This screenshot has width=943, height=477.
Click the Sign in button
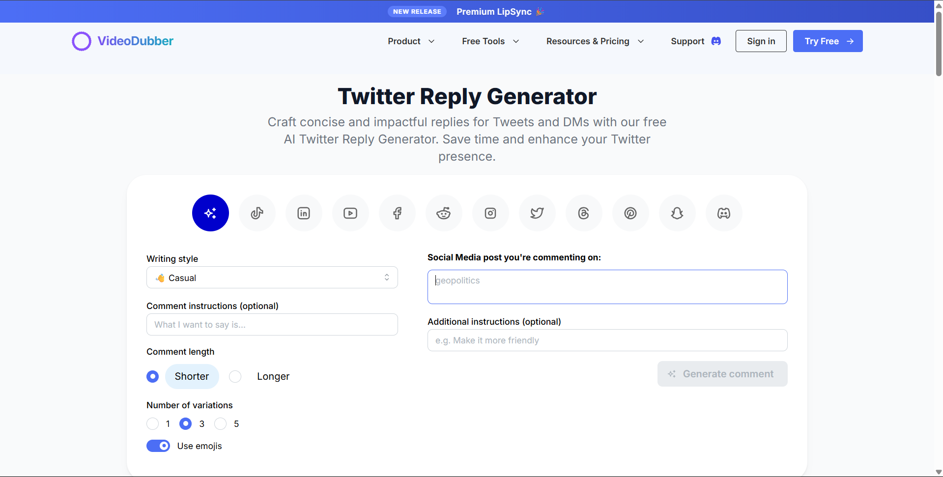tap(761, 41)
